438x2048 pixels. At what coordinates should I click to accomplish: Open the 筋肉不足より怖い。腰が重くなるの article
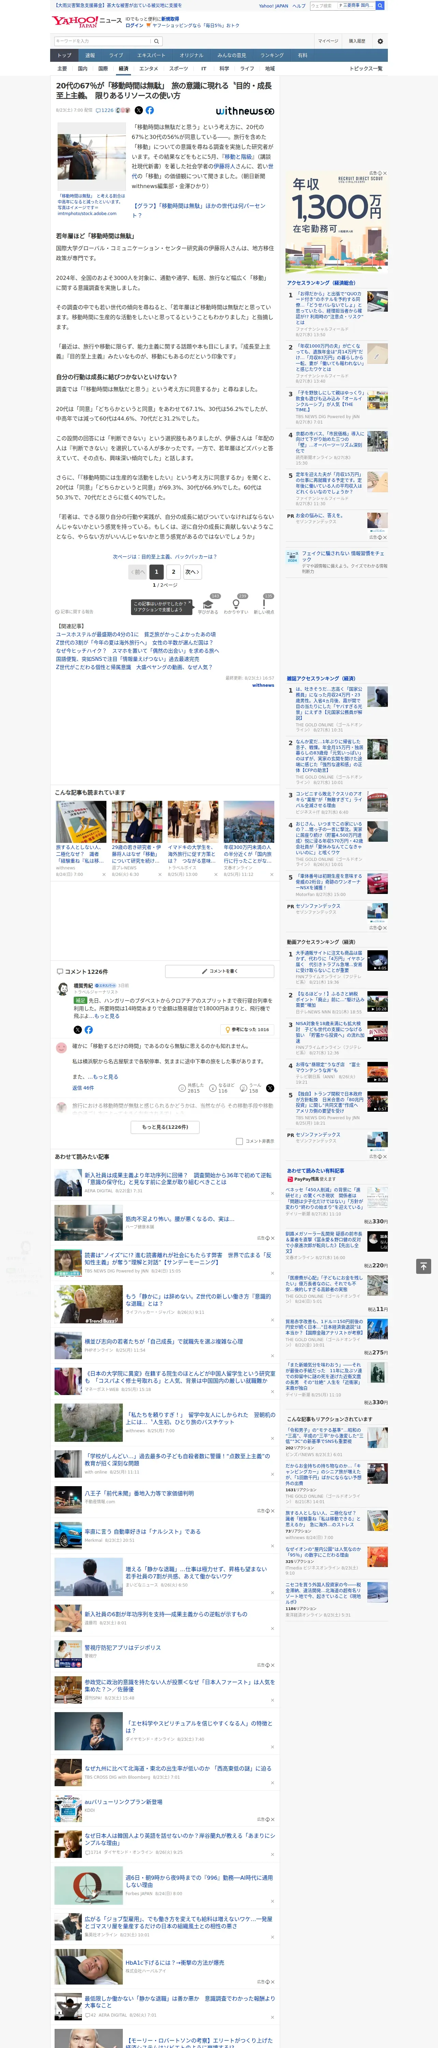(180, 1219)
